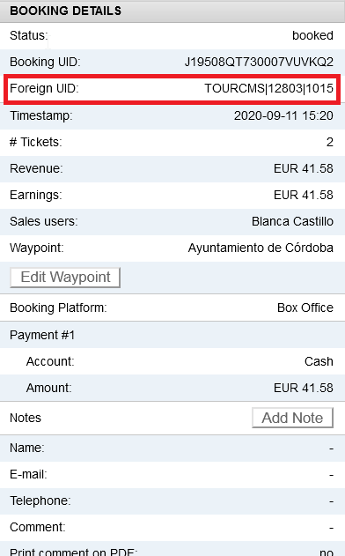Click the highlighted Foreign UID TOURCMS value

pos(268,88)
